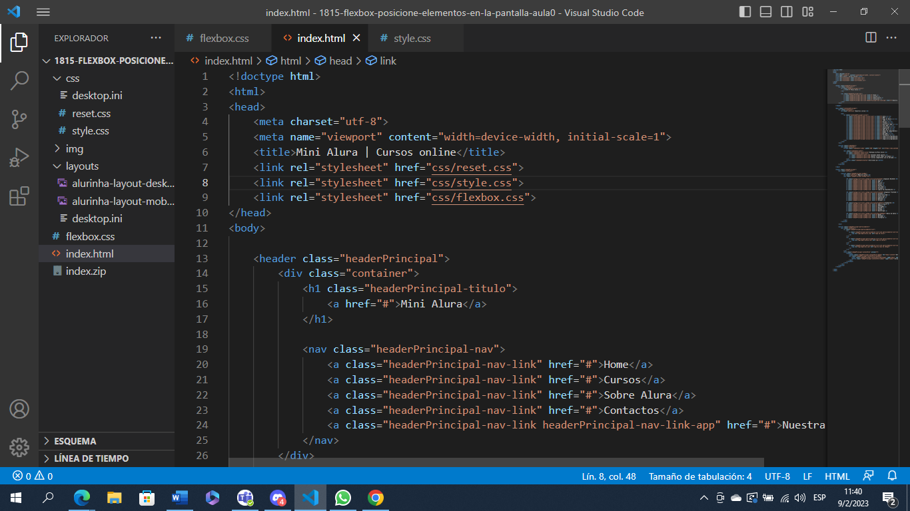The image size is (910, 511).
Task: Open Microsoft Word from taskbar
Action: click(x=180, y=497)
